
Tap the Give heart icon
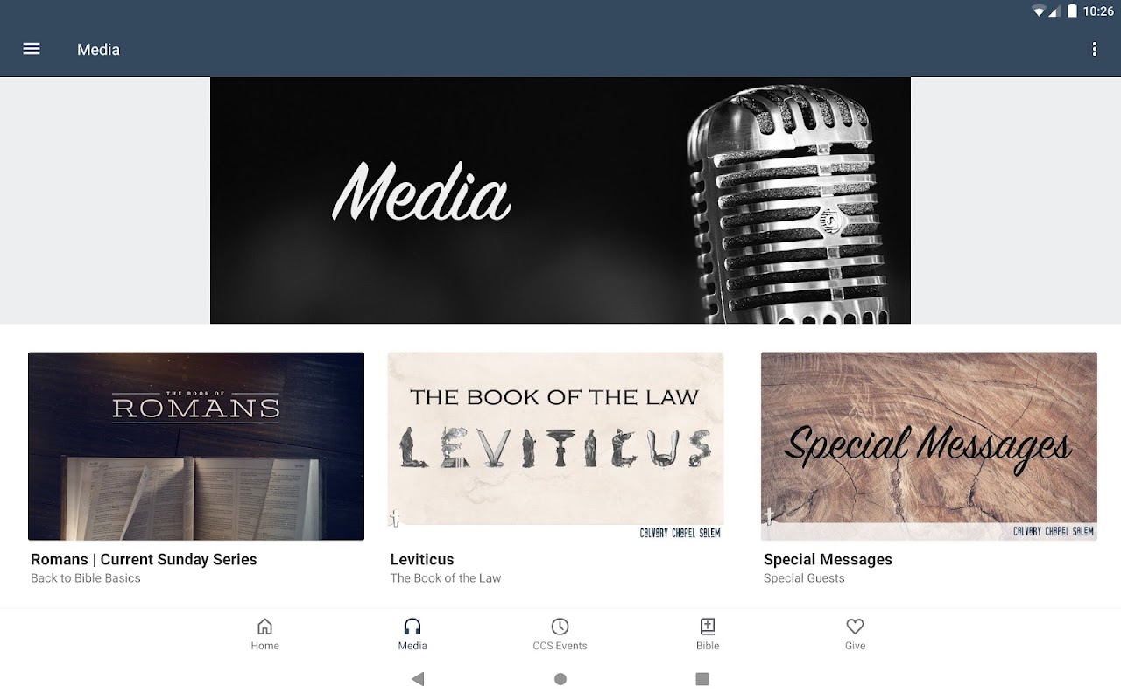point(855,626)
